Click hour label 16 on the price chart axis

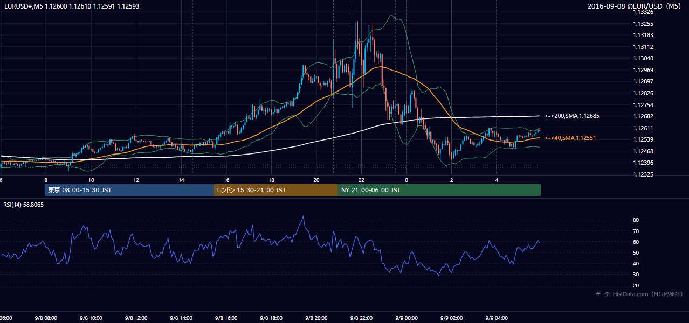[226, 180]
